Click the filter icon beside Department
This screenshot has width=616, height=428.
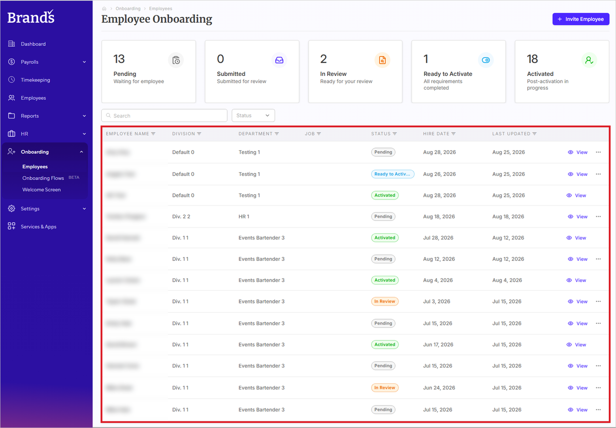tap(277, 134)
